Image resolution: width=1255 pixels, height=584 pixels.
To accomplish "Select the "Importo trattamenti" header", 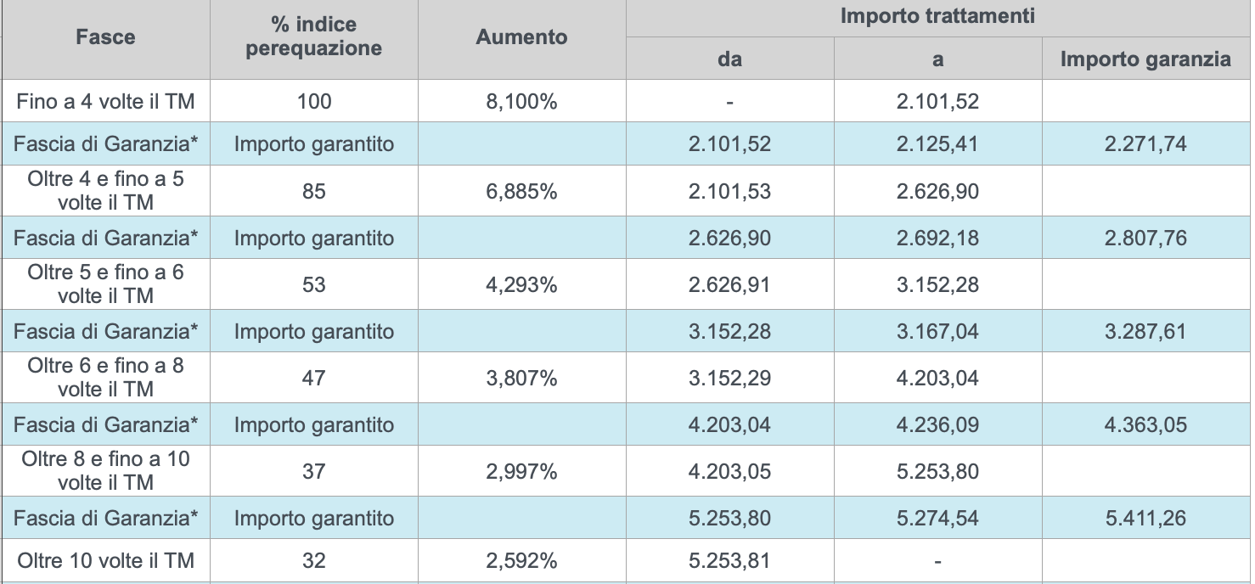I will point(937,16).
